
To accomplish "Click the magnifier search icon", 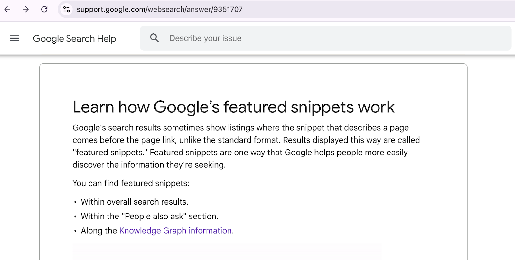I will (x=154, y=38).
